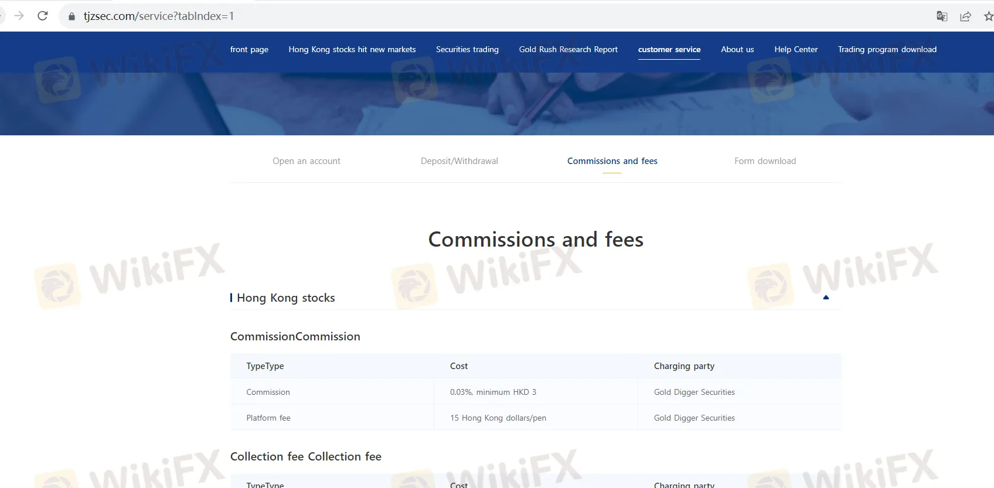Click the padlock site security icon

72,16
